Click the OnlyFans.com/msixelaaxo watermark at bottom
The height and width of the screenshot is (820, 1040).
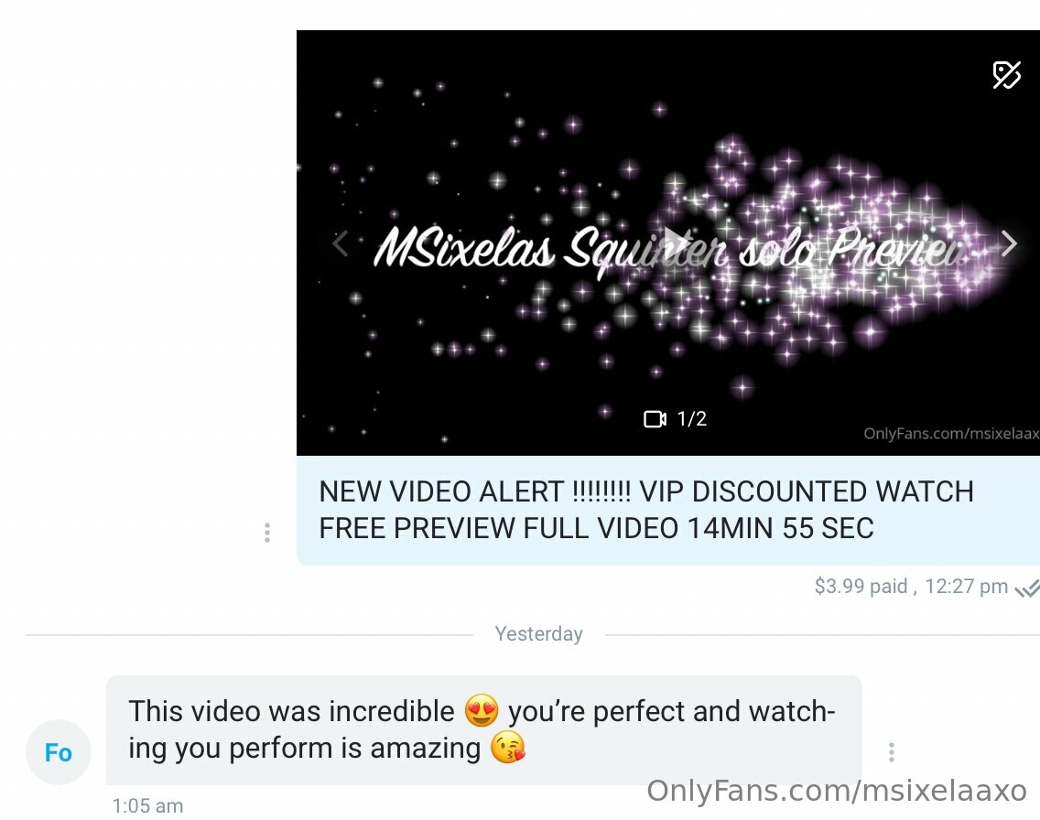click(837, 791)
